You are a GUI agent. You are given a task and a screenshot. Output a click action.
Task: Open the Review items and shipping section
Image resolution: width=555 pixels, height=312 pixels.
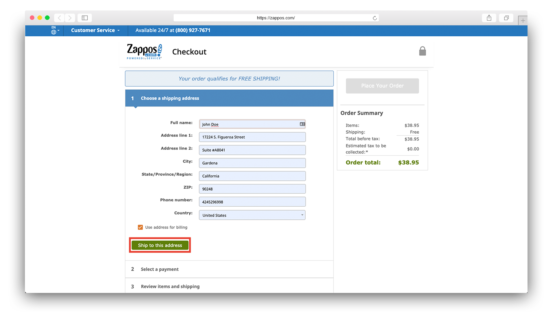(x=170, y=286)
